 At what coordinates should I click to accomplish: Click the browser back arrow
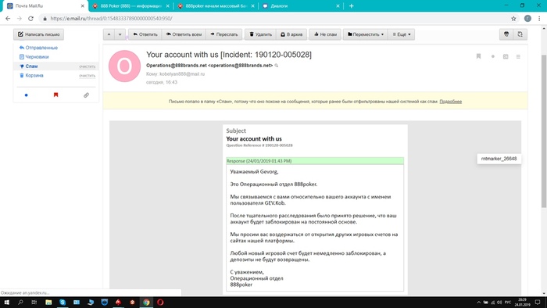click(x=8, y=19)
